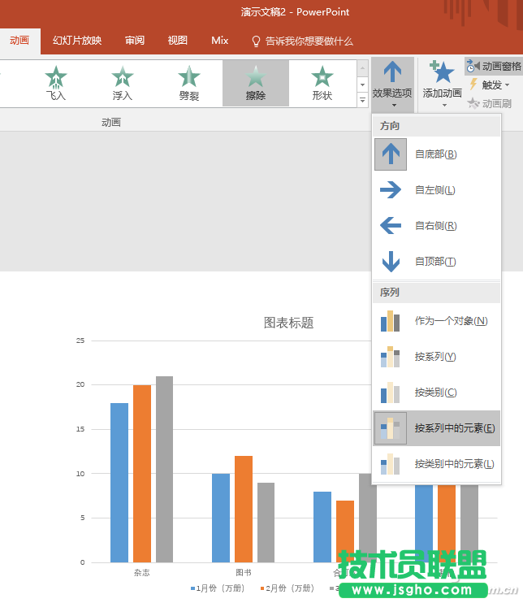Expand the animation gallery more arrow
The width and height of the screenshot is (523, 603).
point(362,99)
